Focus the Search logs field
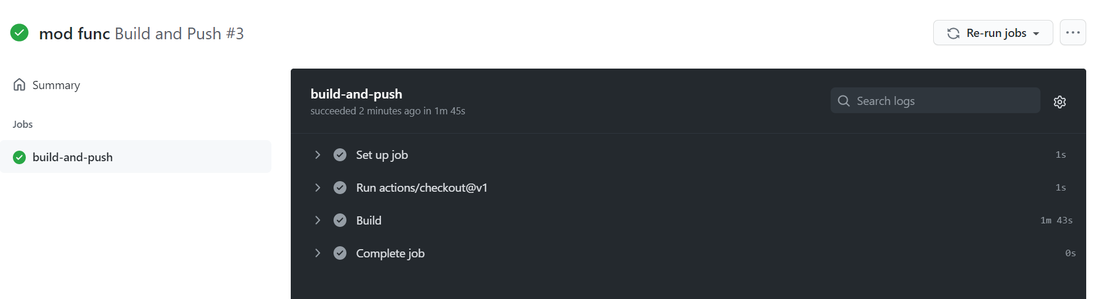Viewport: 1095px width, 299px height. [x=935, y=101]
